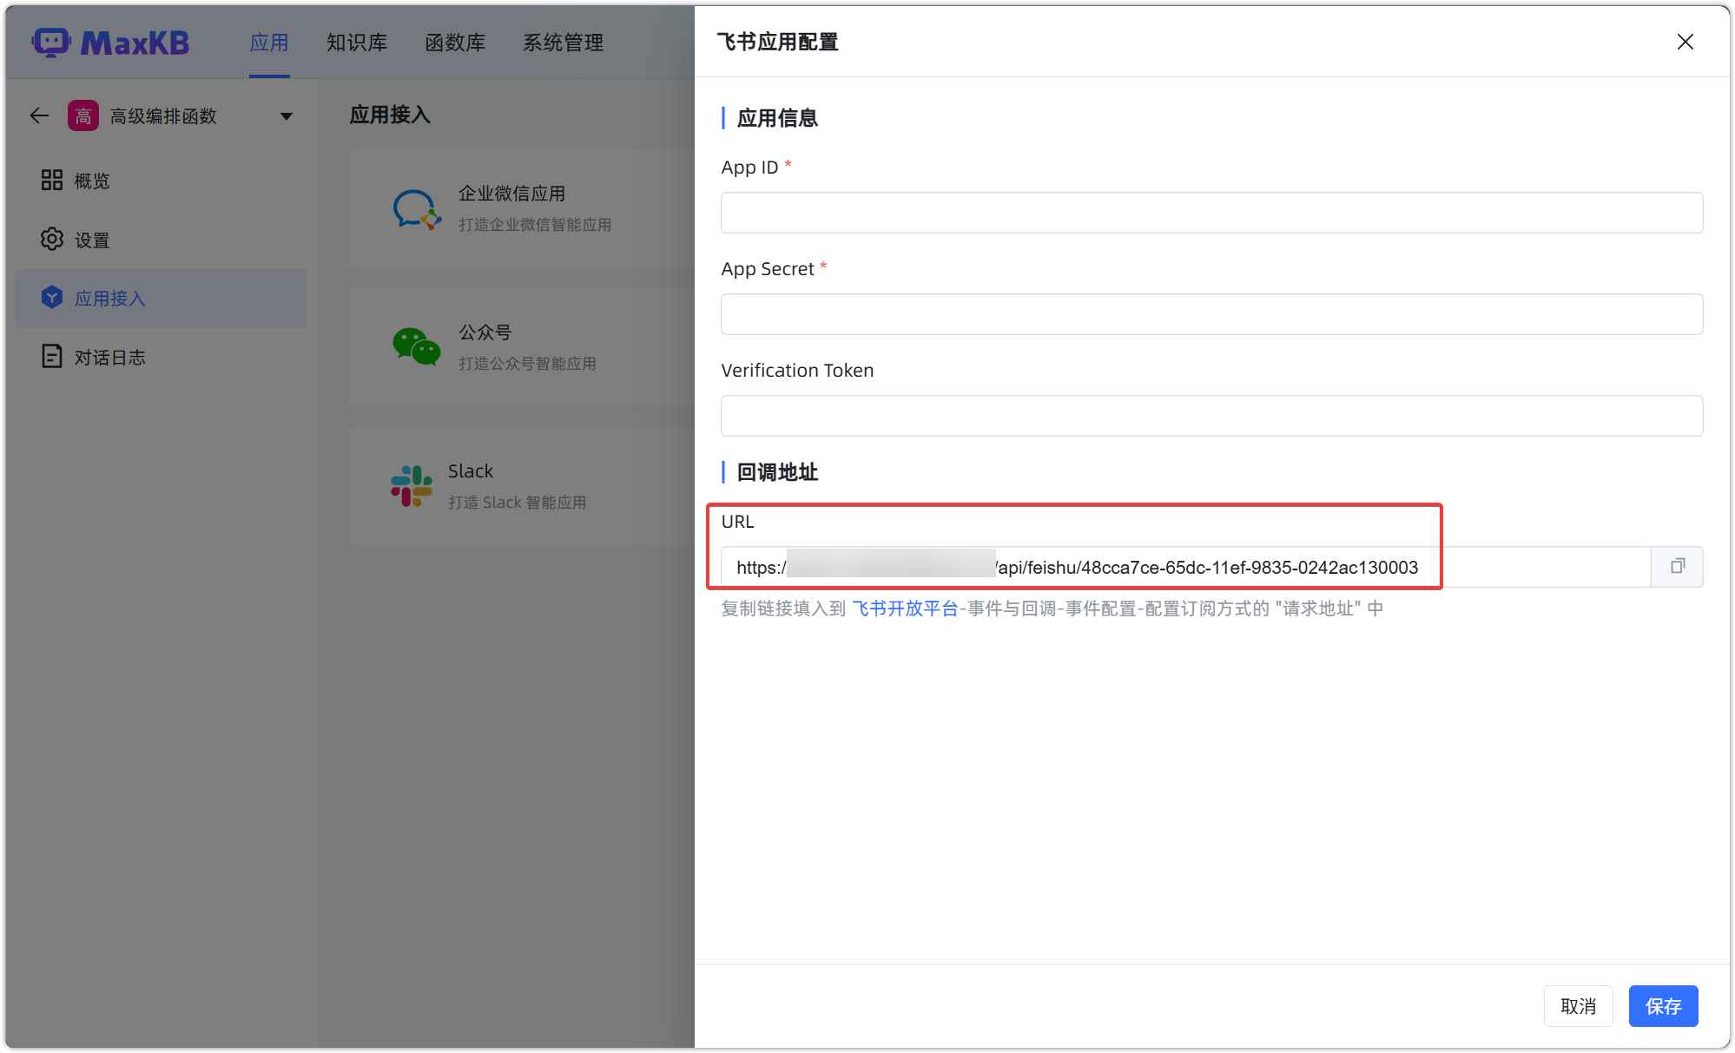The height and width of the screenshot is (1053, 1735).
Task: Select the 系统管理 menu item
Action: click(563, 42)
